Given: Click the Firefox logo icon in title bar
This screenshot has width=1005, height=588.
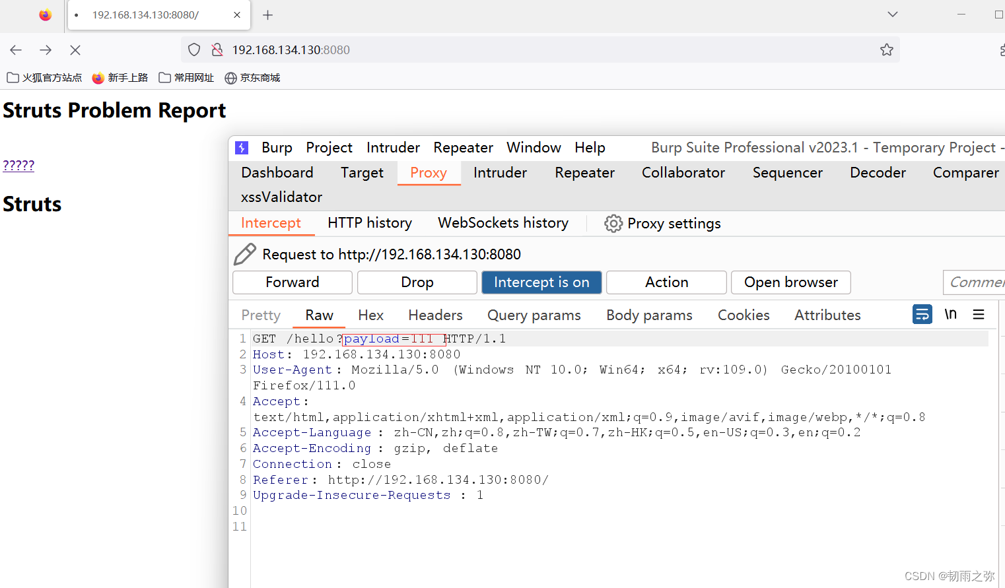Looking at the screenshot, I should pos(45,15).
